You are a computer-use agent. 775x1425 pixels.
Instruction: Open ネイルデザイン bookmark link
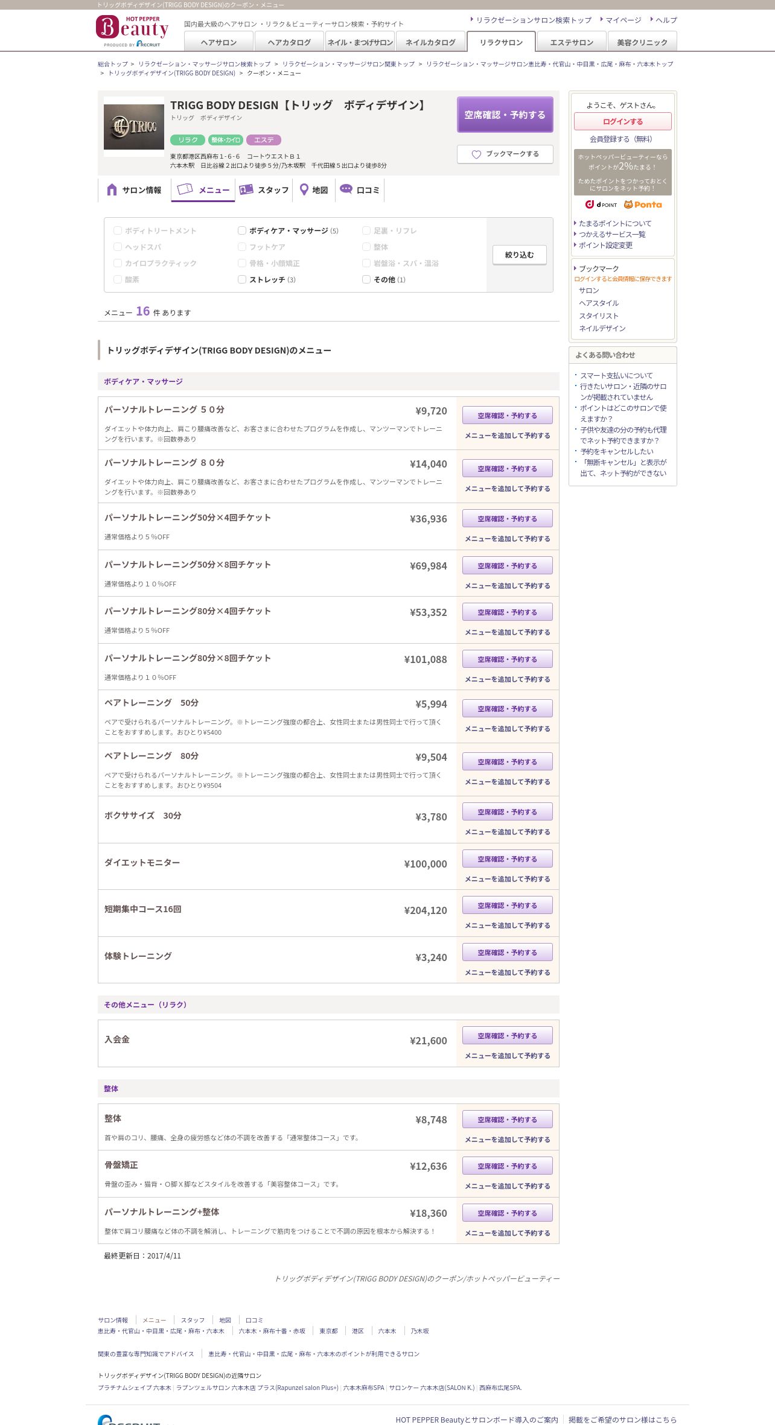pyautogui.click(x=602, y=328)
